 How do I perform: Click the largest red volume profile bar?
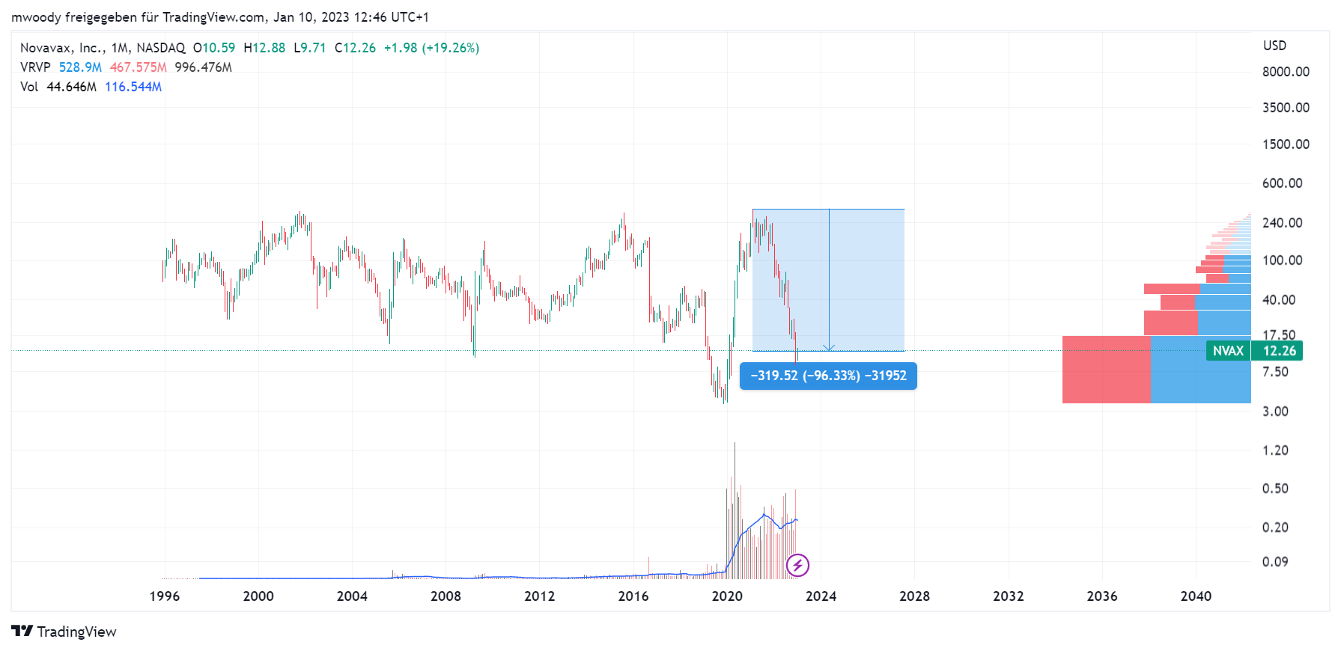[x=1106, y=370]
